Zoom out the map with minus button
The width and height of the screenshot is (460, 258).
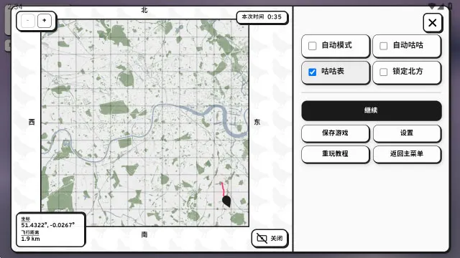tap(28, 21)
